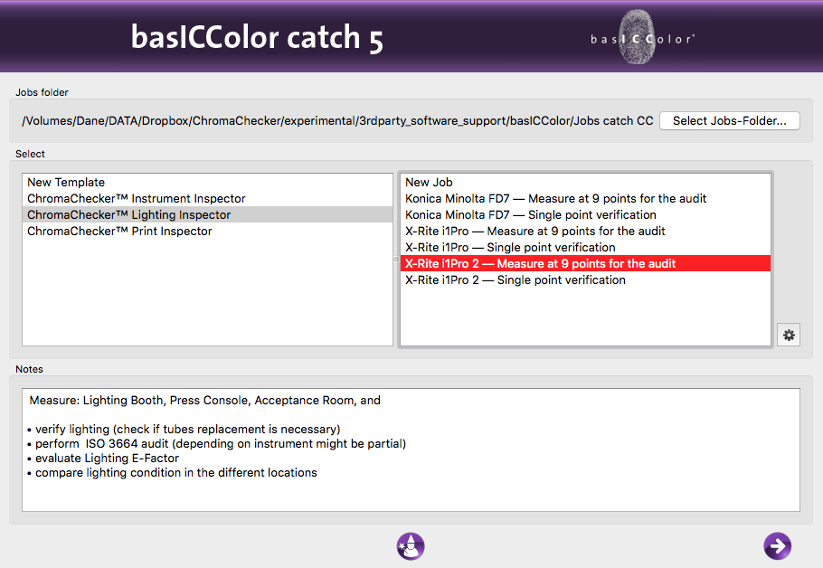
Task: Click inside the Notes text area
Action: click(411, 450)
